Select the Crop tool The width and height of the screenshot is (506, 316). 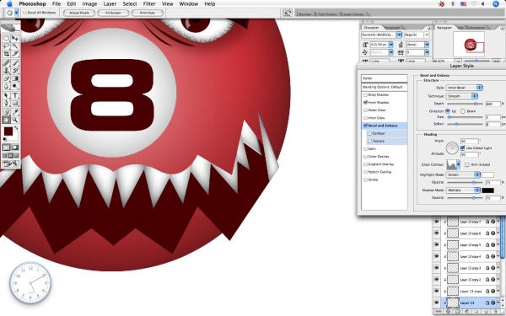click(x=6, y=54)
